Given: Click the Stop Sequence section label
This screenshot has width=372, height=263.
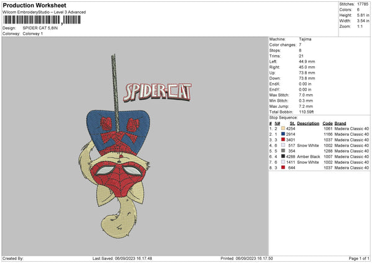Looking at the screenshot, I should 283,117.
